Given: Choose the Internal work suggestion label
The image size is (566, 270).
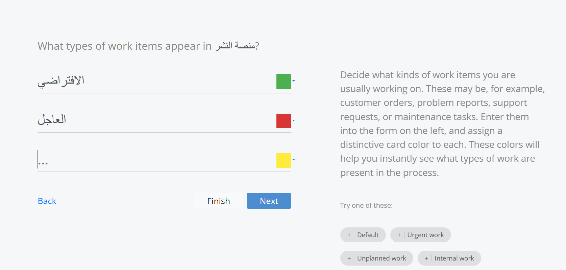Looking at the screenshot, I should click(x=454, y=258).
